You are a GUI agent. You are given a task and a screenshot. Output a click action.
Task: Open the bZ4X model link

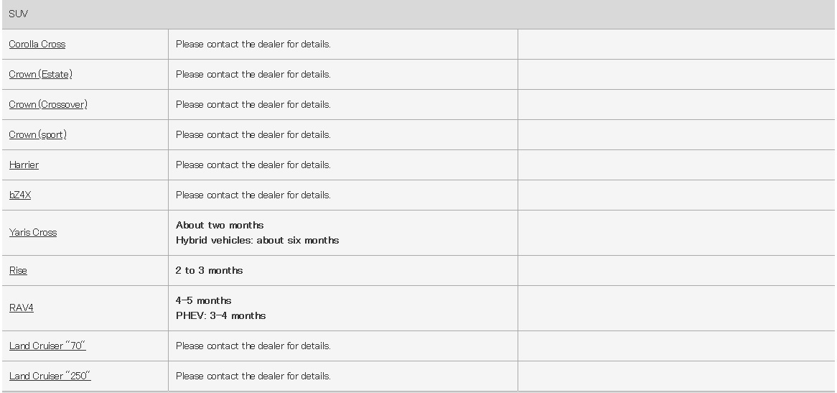pyautogui.click(x=20, y=195)
